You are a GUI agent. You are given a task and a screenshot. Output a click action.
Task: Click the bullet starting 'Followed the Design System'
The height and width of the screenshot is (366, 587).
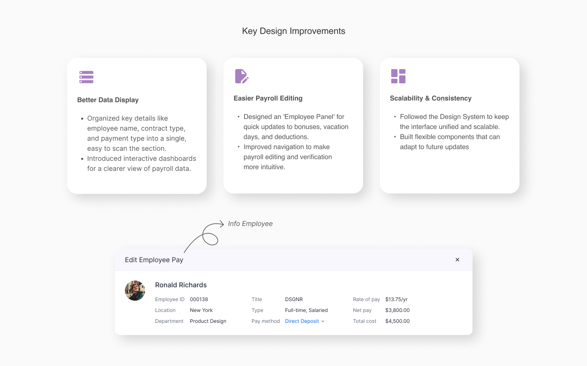(455, 121)
